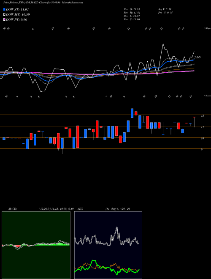The image size is (211, 279).
Task: Click the blue DOW ST legend swatch
Action: (4, 9)
